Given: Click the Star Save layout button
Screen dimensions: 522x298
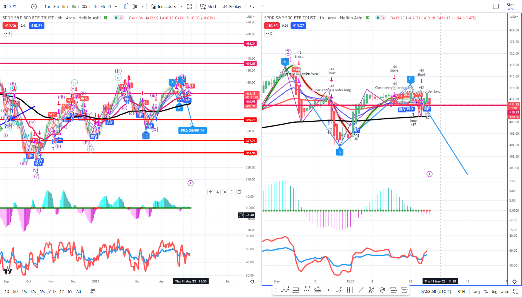Looking at the screenshot, I should coord(510,6).
